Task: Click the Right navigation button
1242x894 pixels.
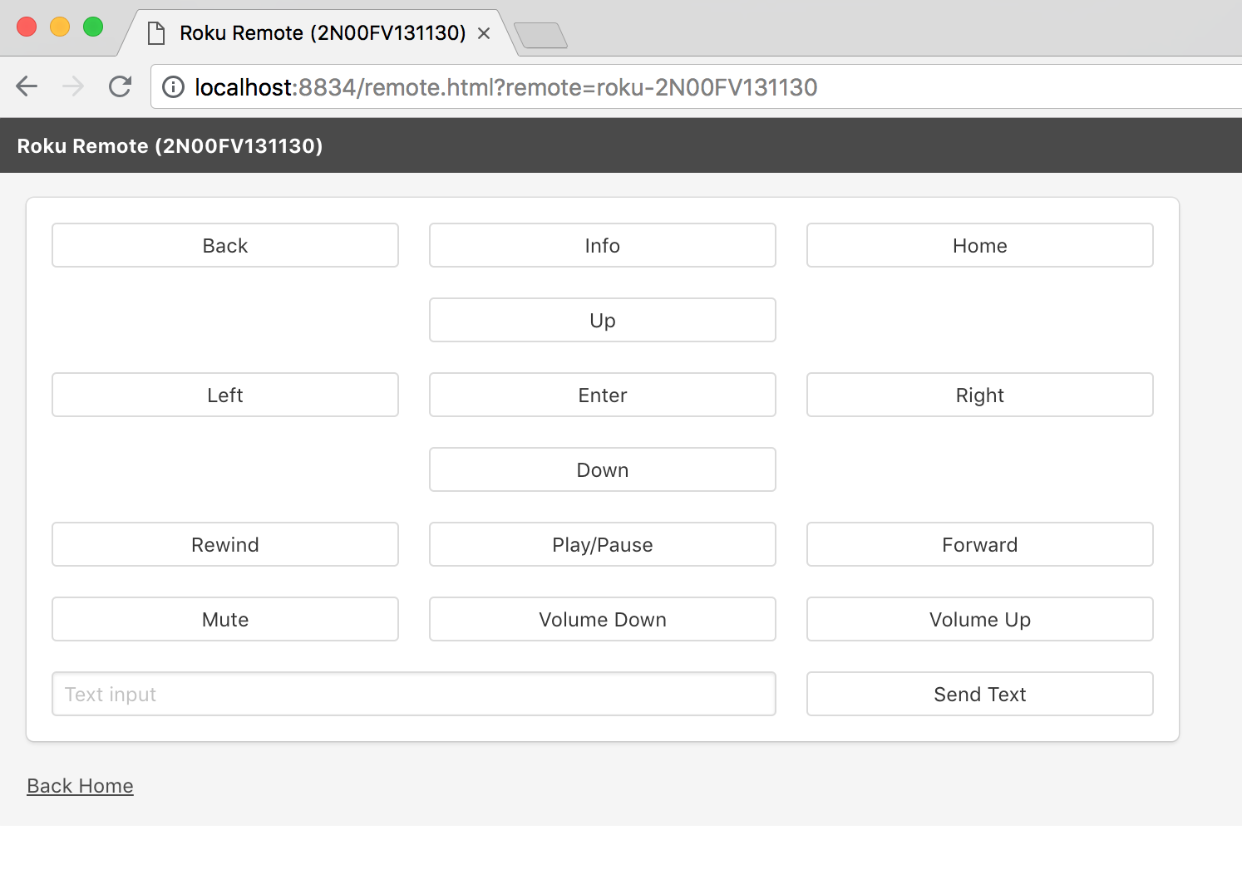Action: [x=980, y=395]
